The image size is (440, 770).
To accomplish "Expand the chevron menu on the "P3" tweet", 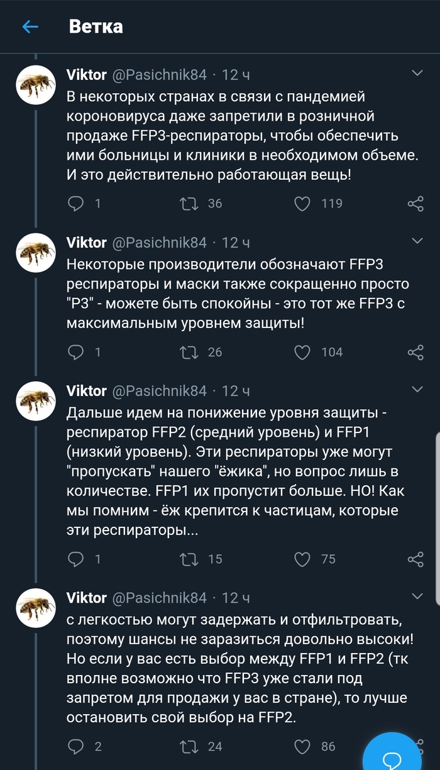I will point(417,241).
